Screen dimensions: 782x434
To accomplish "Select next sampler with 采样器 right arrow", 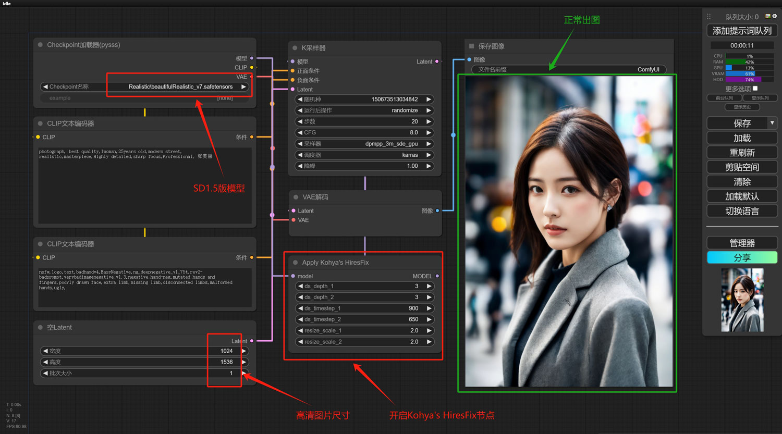I will pyautogui.click(x=429, y=144).
